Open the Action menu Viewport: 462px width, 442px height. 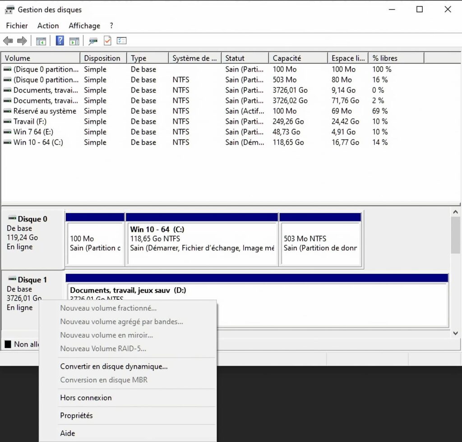48,26
